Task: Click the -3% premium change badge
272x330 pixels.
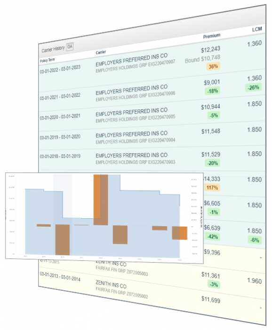Action: click(214, 284)
